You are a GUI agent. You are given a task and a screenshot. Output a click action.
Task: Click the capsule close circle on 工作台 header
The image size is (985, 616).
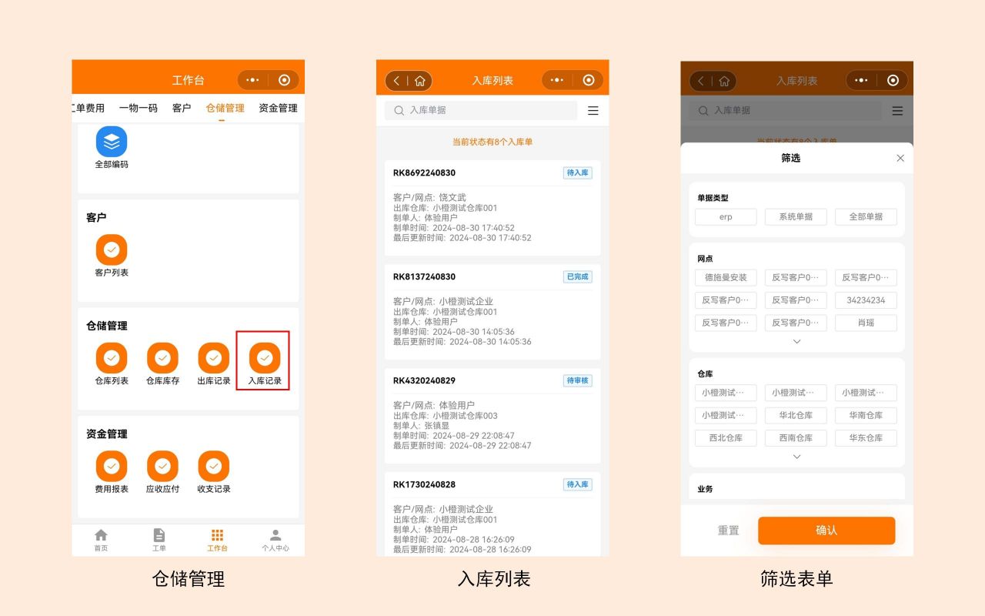coord(284,80)
